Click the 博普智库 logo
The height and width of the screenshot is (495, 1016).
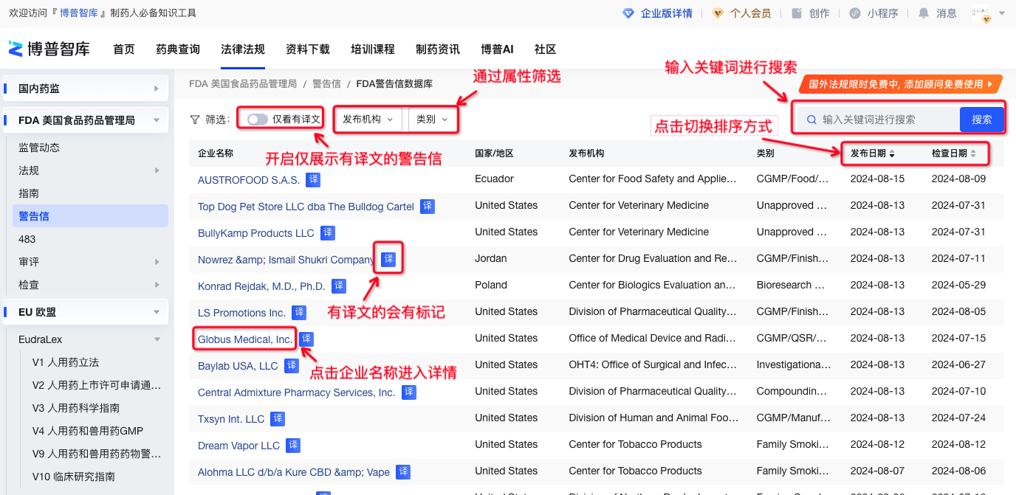49,49
